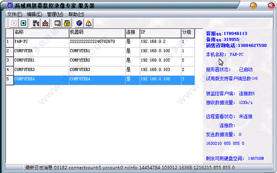Click the 是 connection cell for 192.168.0.102

[x=132, y=62]
